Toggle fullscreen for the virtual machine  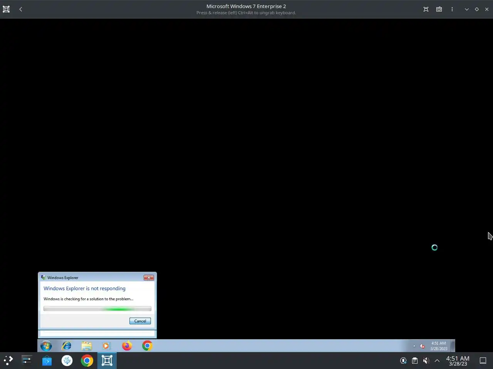[x=426, y=9]
